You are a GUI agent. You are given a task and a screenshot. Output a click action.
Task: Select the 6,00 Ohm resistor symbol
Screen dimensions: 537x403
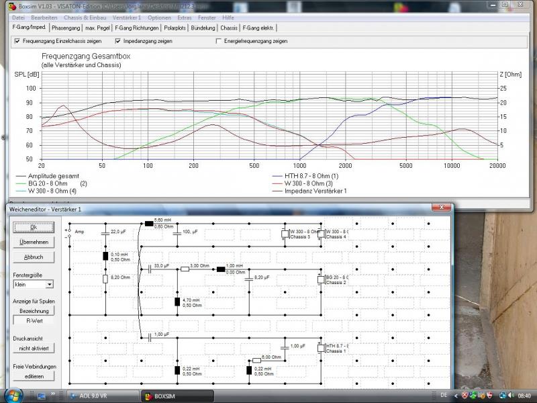pyautogui.click(x=256, y=360)
